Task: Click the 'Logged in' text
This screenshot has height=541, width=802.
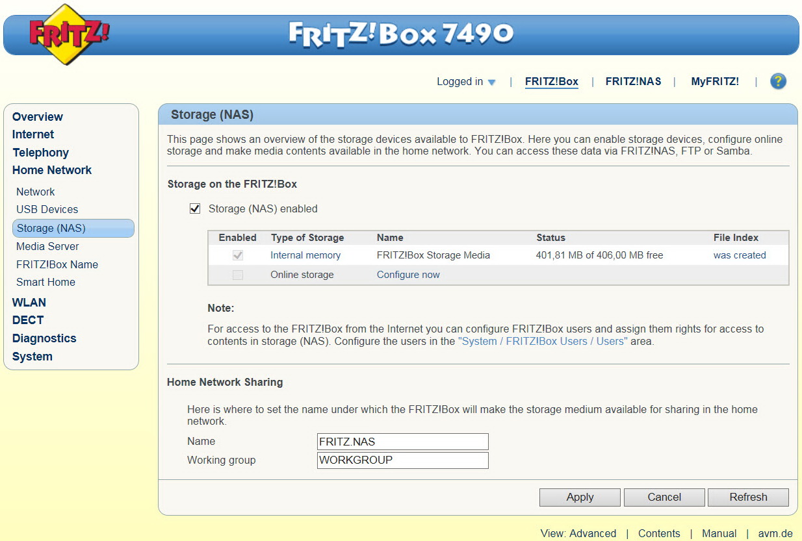Action: pyautogui.click(x=459, y=82)
